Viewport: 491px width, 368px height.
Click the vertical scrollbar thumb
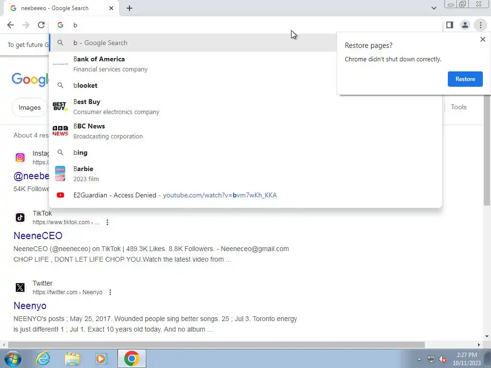pos(487,150)
